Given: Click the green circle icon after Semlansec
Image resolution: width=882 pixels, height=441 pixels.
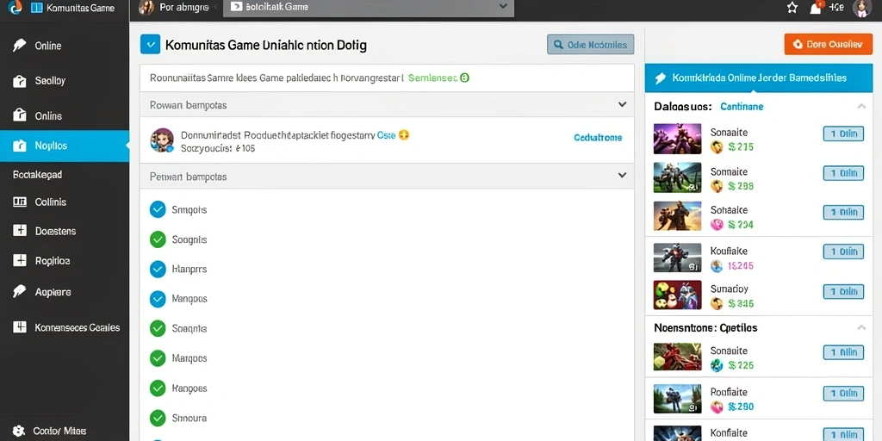Looking at the screenshot, I should tap(464, 78).
